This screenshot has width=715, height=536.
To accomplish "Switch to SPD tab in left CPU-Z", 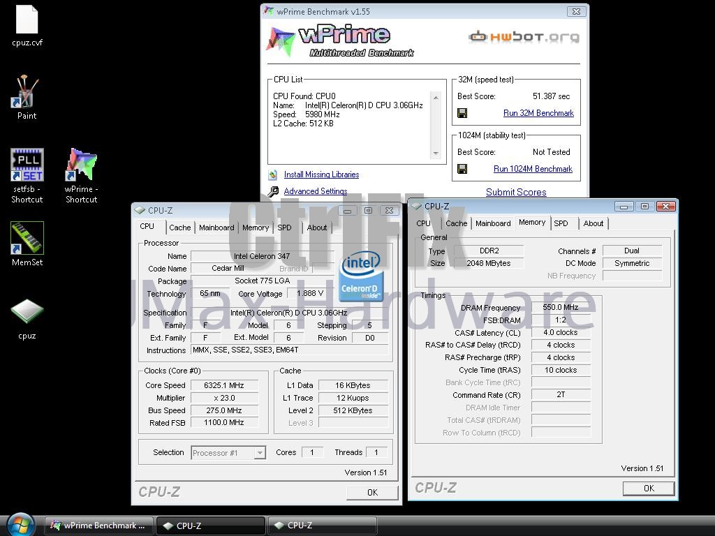I will point(285,228).
